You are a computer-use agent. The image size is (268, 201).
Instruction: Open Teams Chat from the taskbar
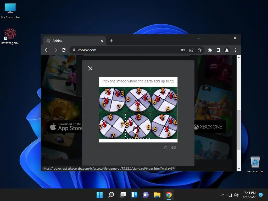146,195
